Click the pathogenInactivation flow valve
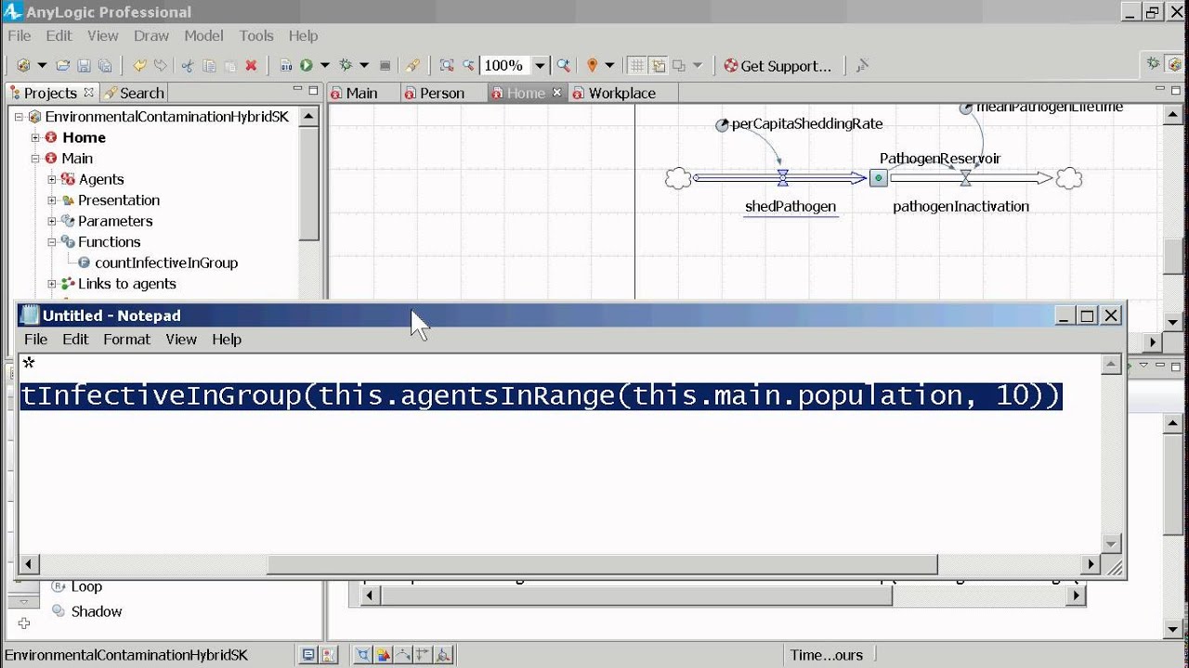The height and width of the screenshot is (668, 1189). 965,178
